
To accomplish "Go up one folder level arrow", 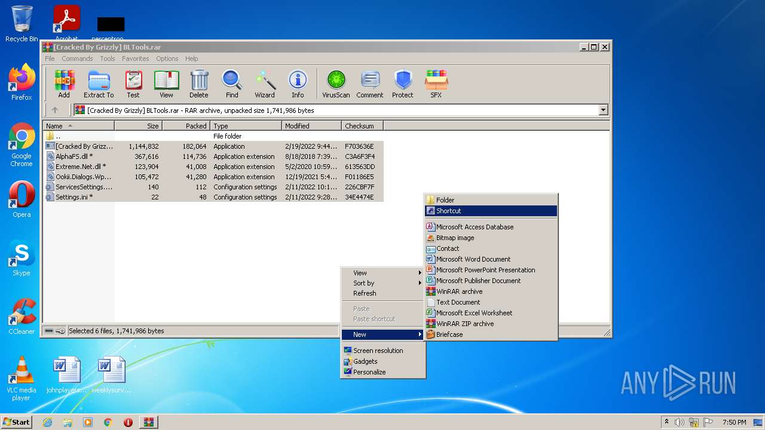I will click(55, 110).
